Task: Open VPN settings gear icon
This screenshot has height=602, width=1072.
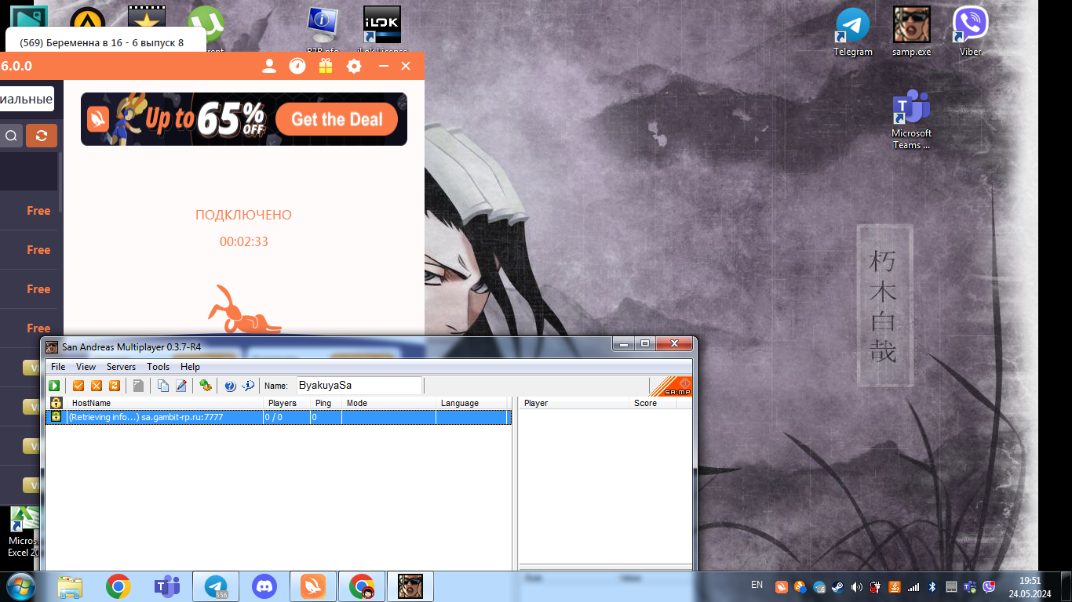Action: 354,66
